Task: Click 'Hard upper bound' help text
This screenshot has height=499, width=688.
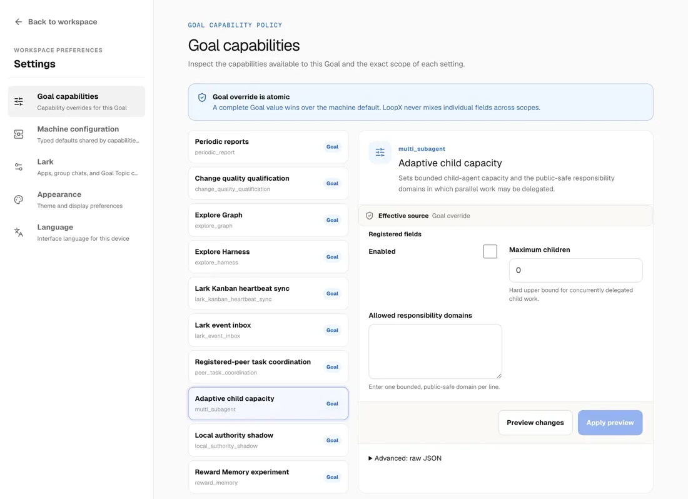Action: coord(571,295)
